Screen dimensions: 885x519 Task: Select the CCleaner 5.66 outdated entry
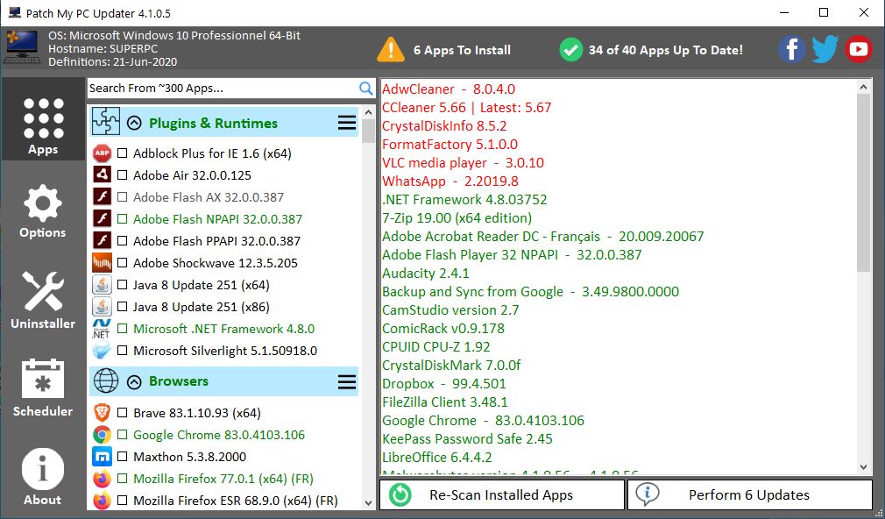point(467,107)
